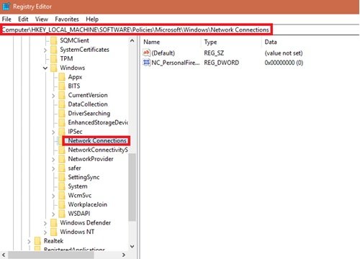
Task: Click the (value not set) data cell
Action: [284, 53]
